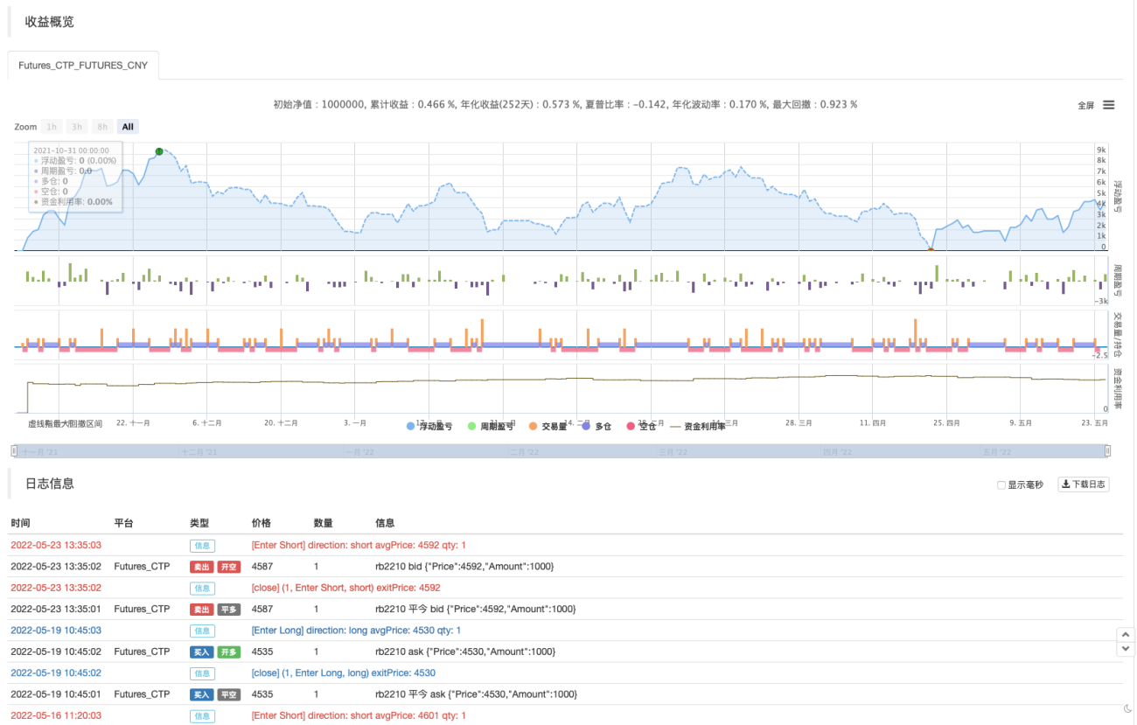Click the 全屏 fullscreen button
Viewport: 1137px width, 725px height.
(x=1085, y=105)
